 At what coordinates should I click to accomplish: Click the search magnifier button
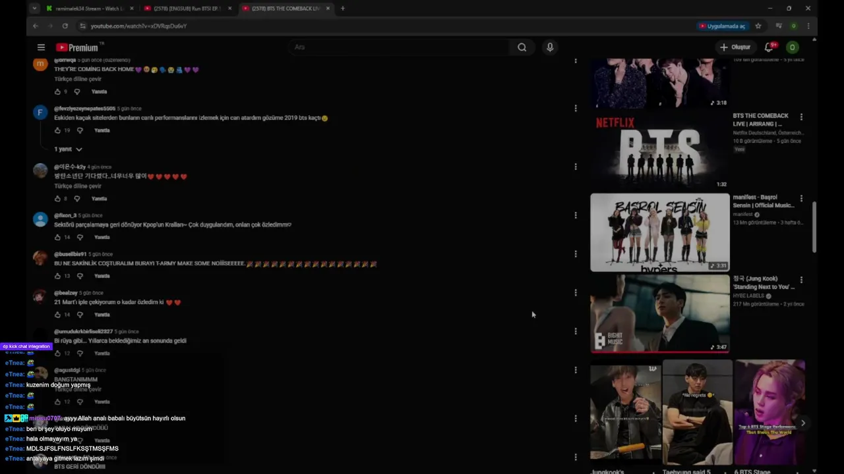[522, 47]
